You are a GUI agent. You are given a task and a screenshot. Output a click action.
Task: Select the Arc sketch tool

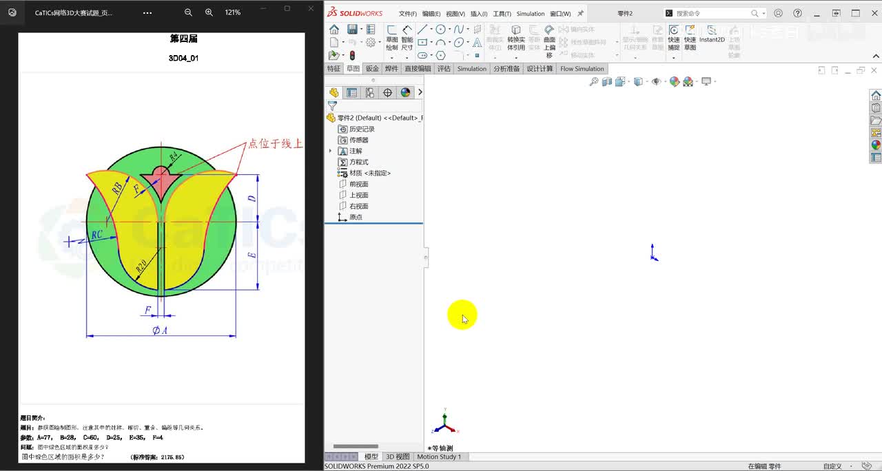pos(440,42)
